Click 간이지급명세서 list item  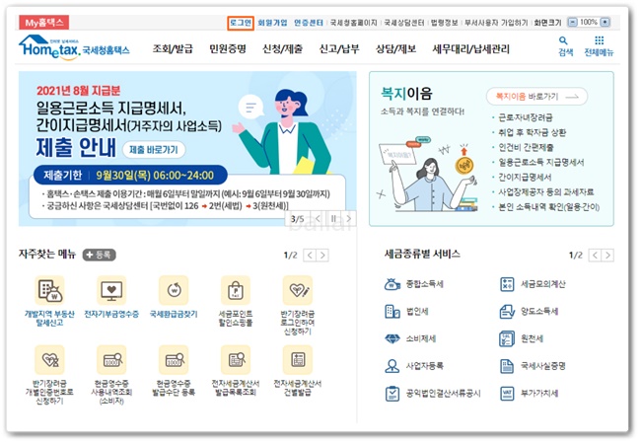[x=525, y=177]
